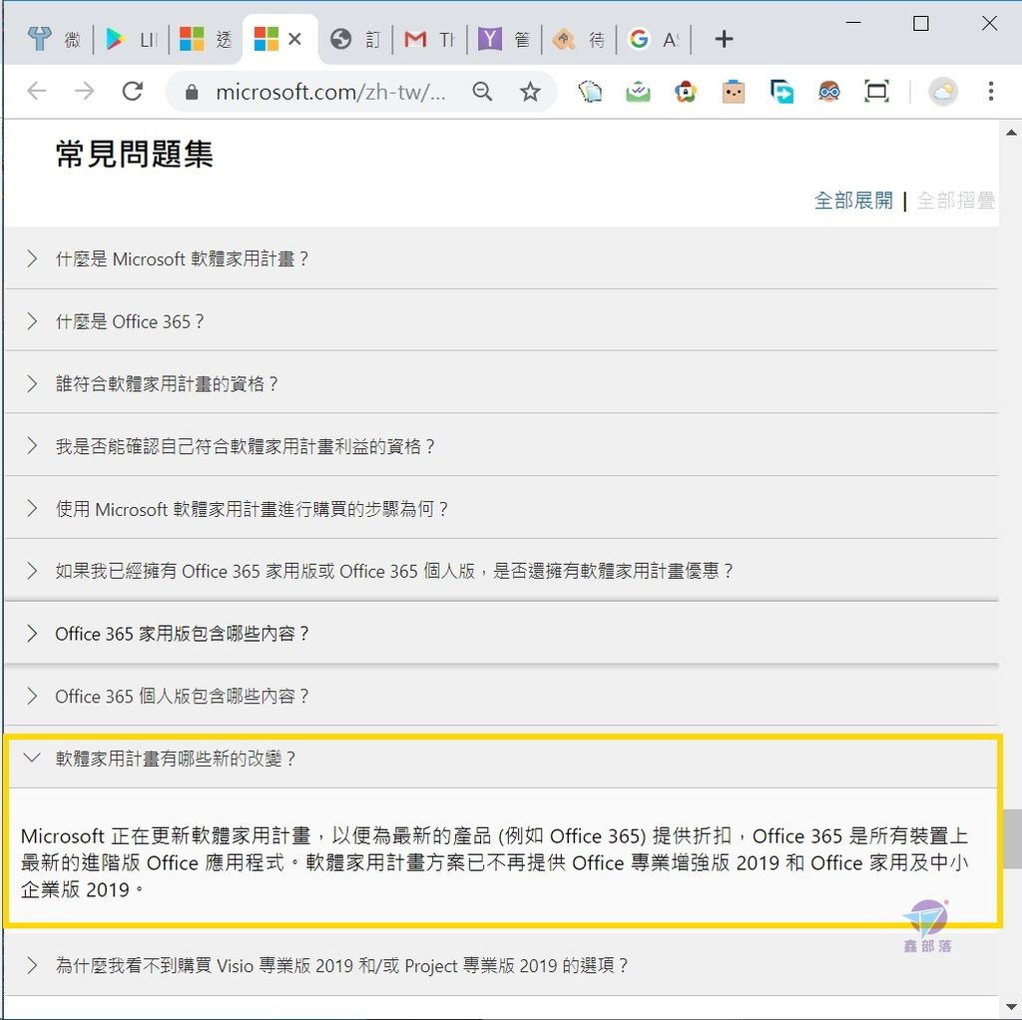This screenshot has height=1020, width=1022.
Task: Open the zoom magnifier icon in address bar
Action: [x=482, y=91]
